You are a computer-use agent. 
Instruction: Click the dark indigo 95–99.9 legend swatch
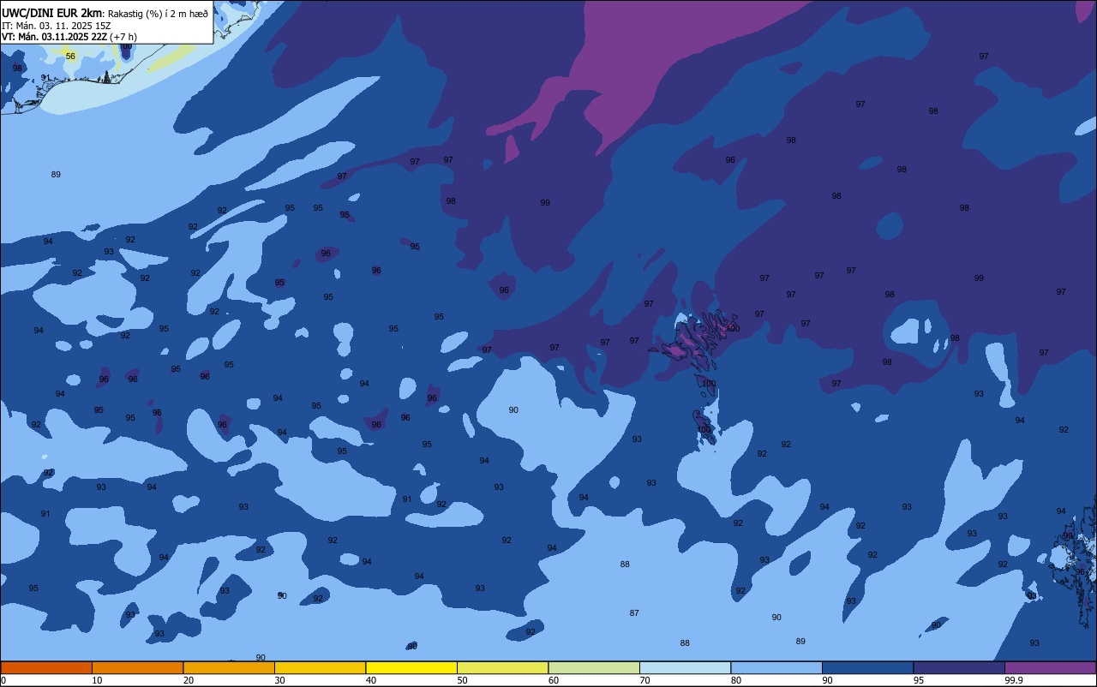click(959, 667)
